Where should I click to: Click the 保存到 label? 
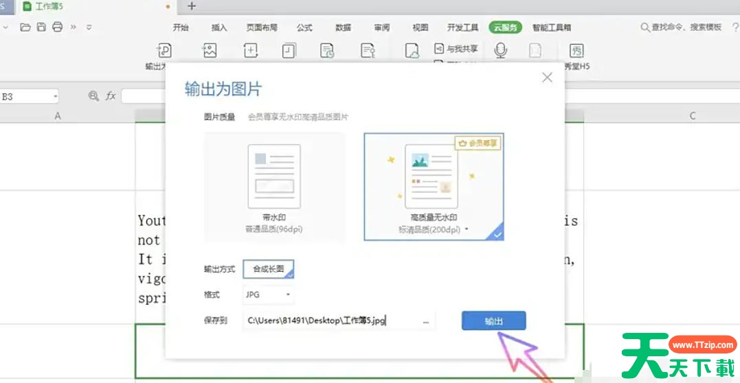(x=216, y=321)
